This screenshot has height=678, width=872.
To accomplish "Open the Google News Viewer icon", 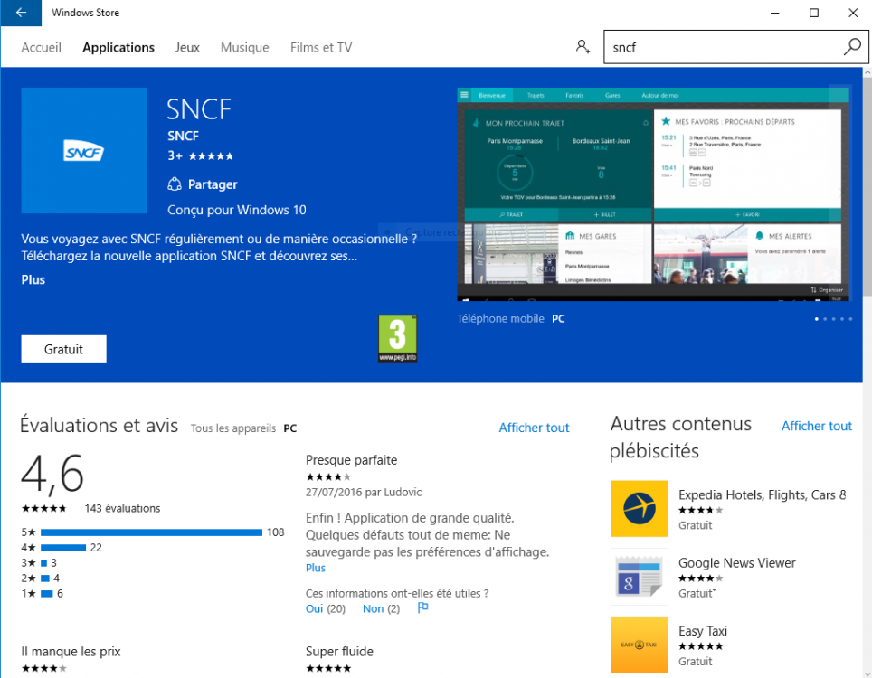I will 639,577.
